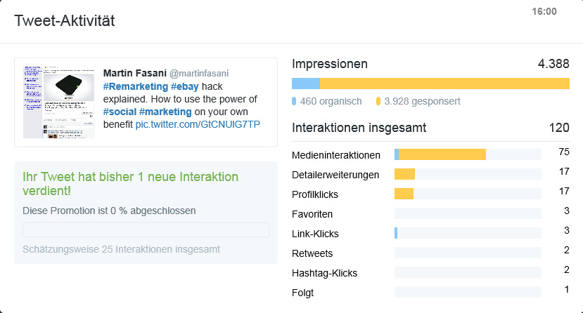This screenshot has height=313, width=583.
Task: Click the Profilklicks bar
Action: point(404,194)
